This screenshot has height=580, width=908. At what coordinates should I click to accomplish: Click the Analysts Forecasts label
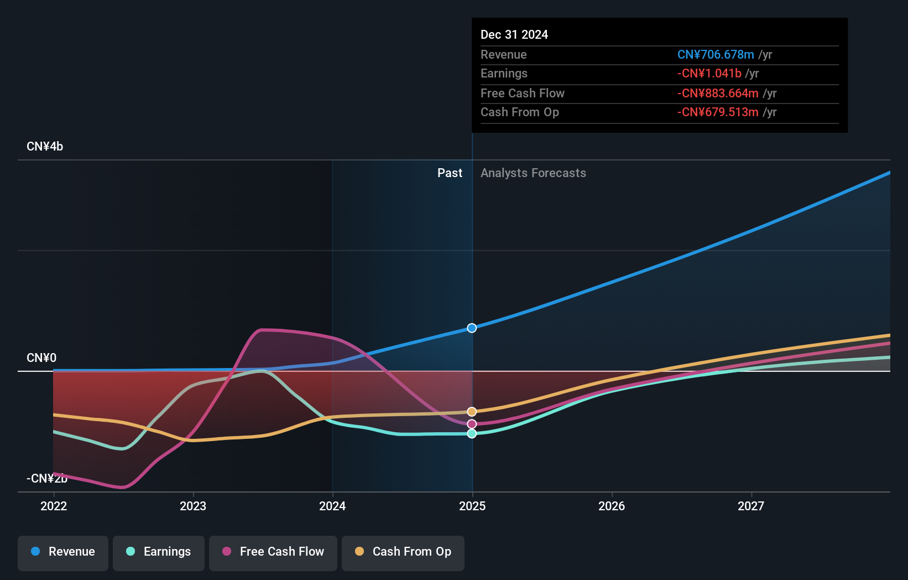[x=533, y=173]
